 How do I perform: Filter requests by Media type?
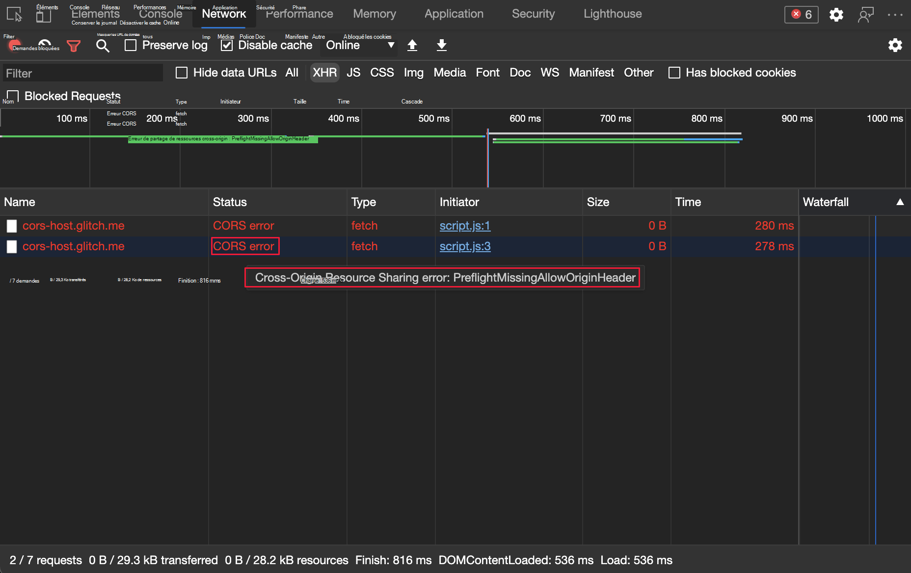(x=450, y=73)
